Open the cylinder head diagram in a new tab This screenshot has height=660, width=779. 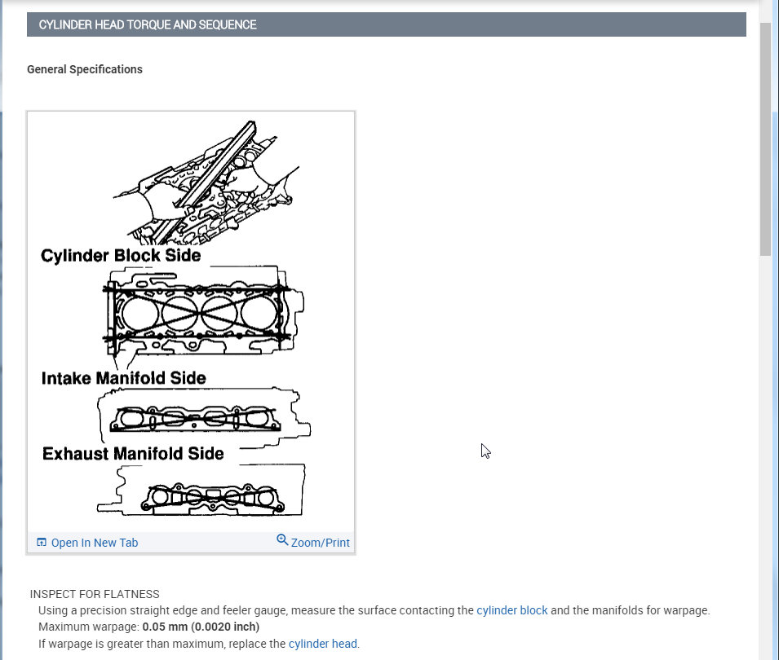click(x=94, y=542)
